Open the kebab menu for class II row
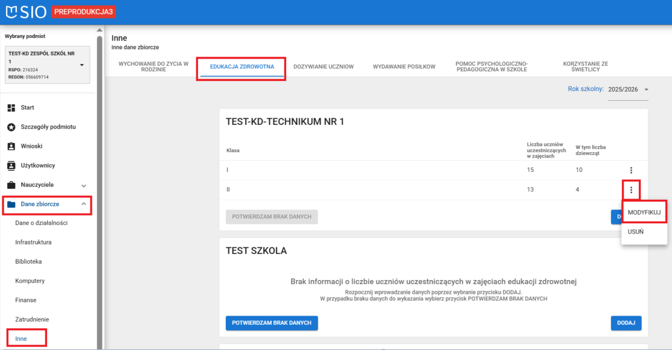The height and width of the screenshot is (350, 672). (631, 189)
